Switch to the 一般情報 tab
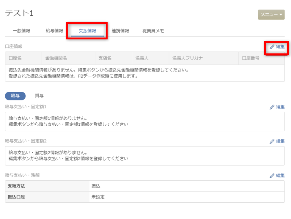Screen dimensions: 291x219 click(21, 31)
